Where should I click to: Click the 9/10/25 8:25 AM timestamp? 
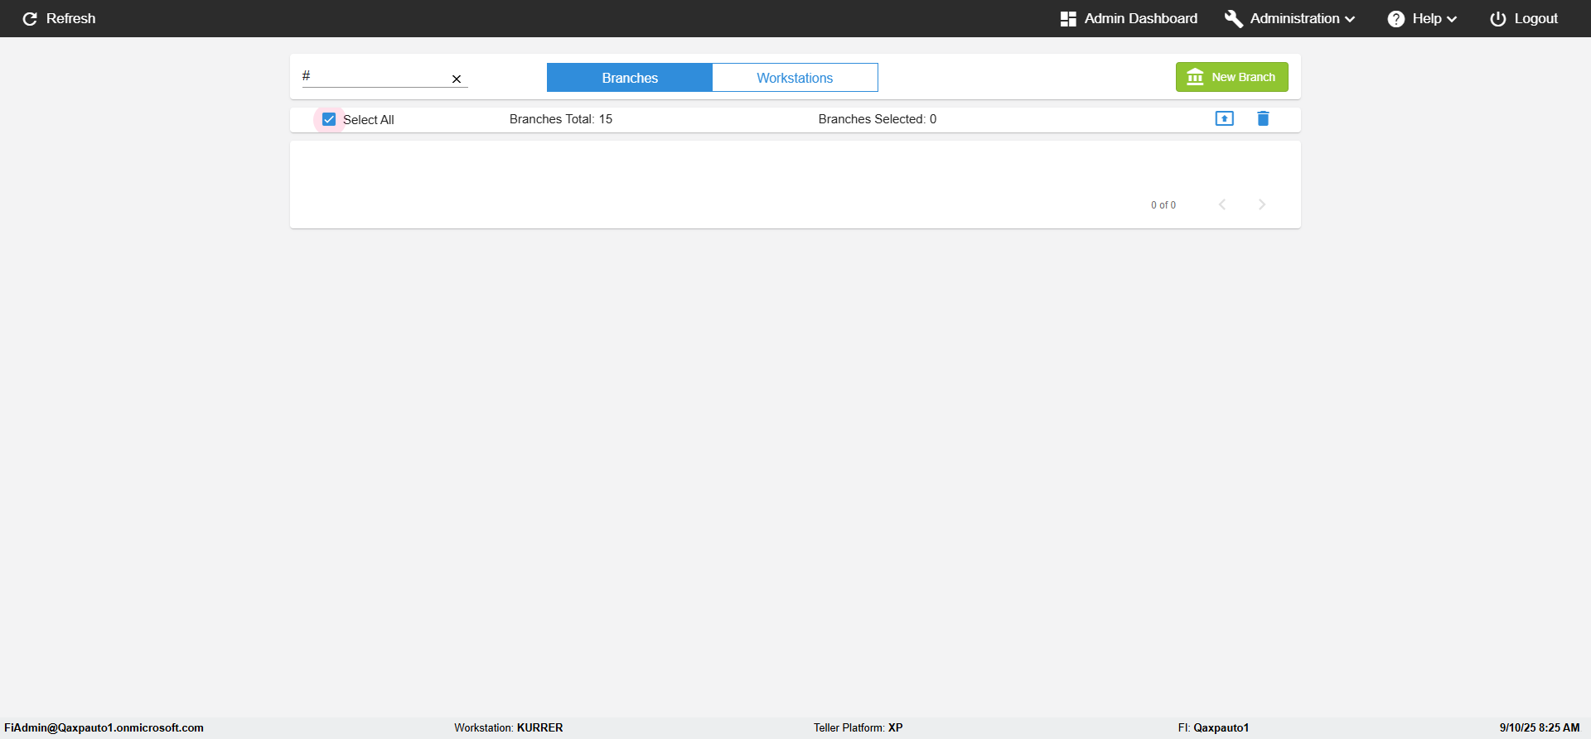(1540, 728)
